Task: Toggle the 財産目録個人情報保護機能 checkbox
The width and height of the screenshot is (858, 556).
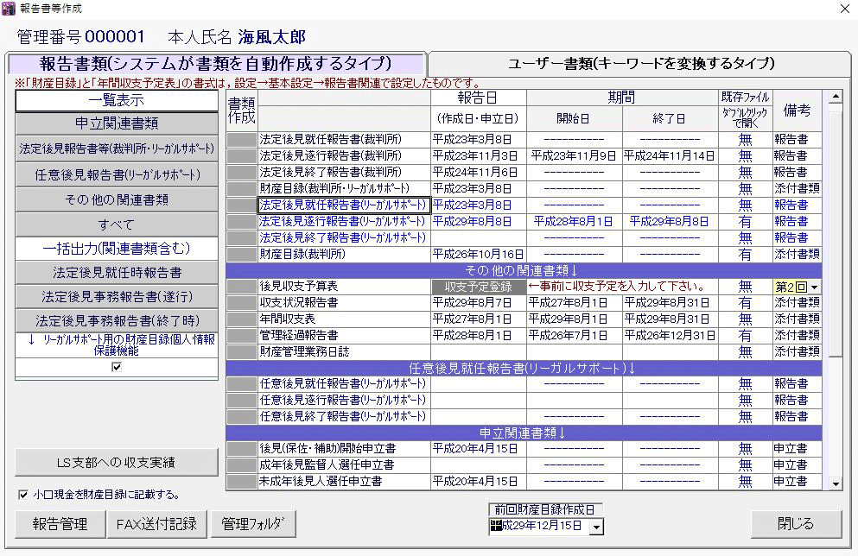Action: point(117,367)
